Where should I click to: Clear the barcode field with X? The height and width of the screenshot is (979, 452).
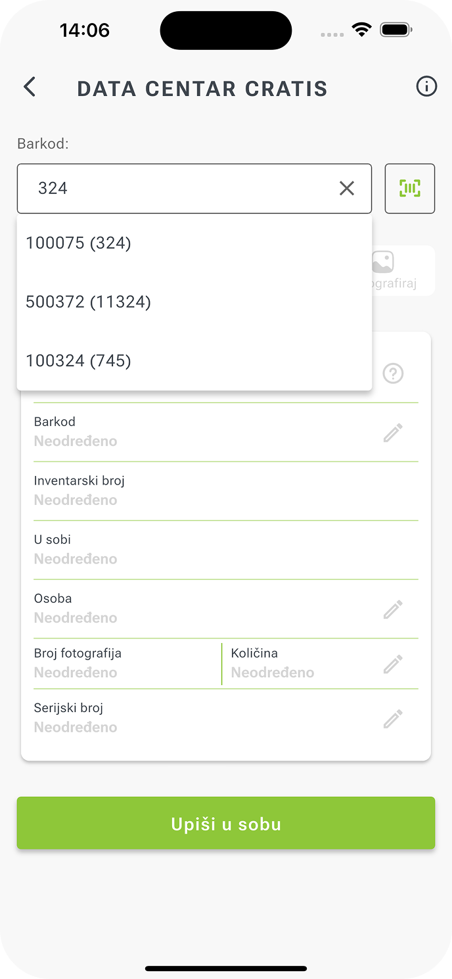click(346, 189)
